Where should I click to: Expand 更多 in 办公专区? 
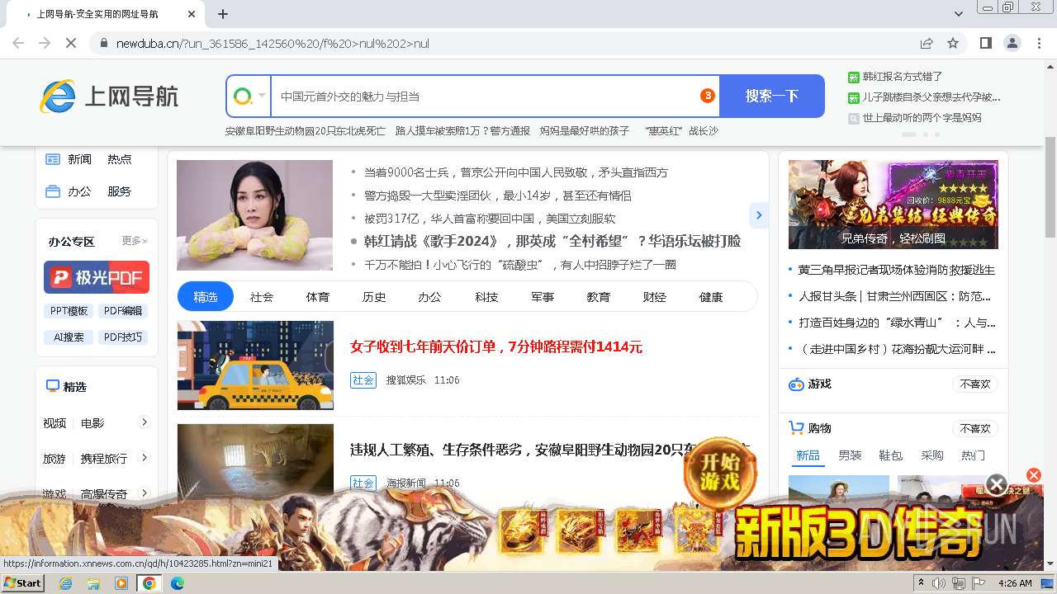[135, 241]
